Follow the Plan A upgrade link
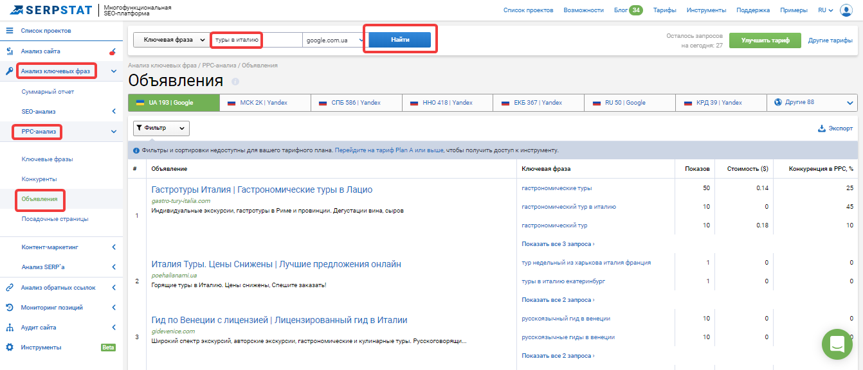The height and width of the screenshot is (370, 863). [x=389, y=150]
